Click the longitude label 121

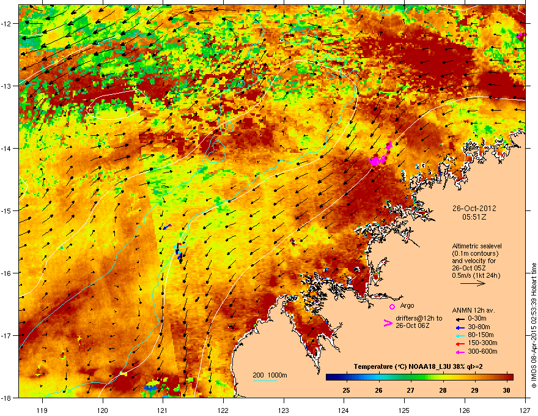(x=163, y=410)
